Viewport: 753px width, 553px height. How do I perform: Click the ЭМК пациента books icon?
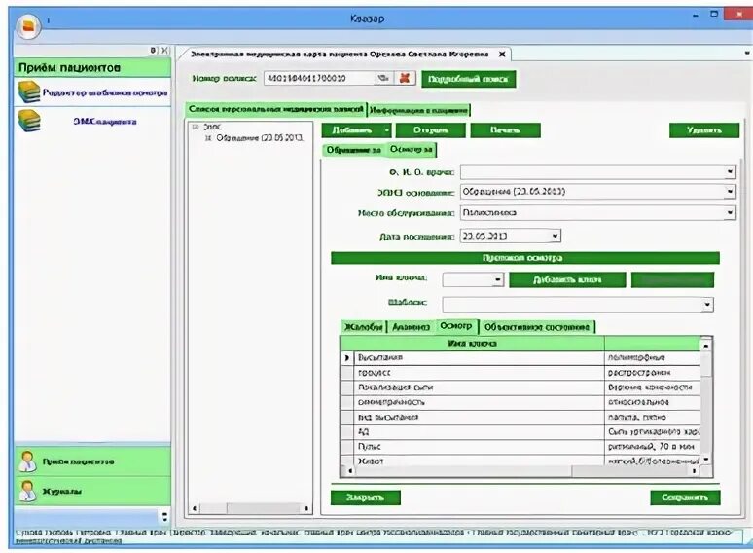pyautogui.click(x=29, y=121)
